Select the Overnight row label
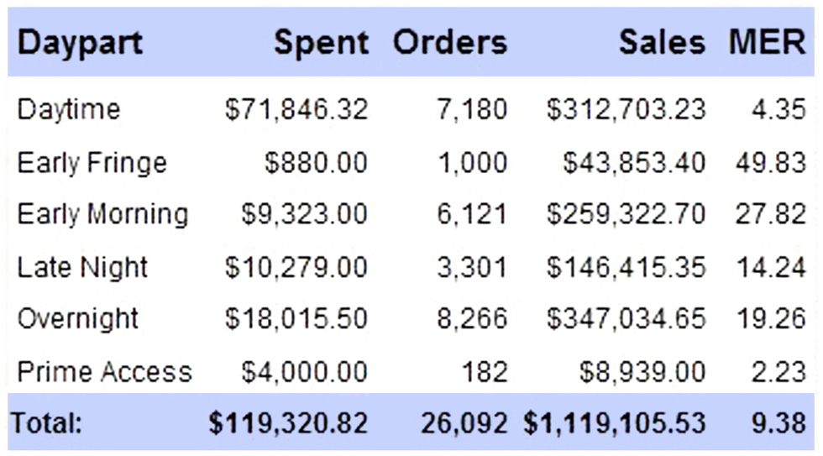The width and height of the screenshot is (823, 456). 77,319
